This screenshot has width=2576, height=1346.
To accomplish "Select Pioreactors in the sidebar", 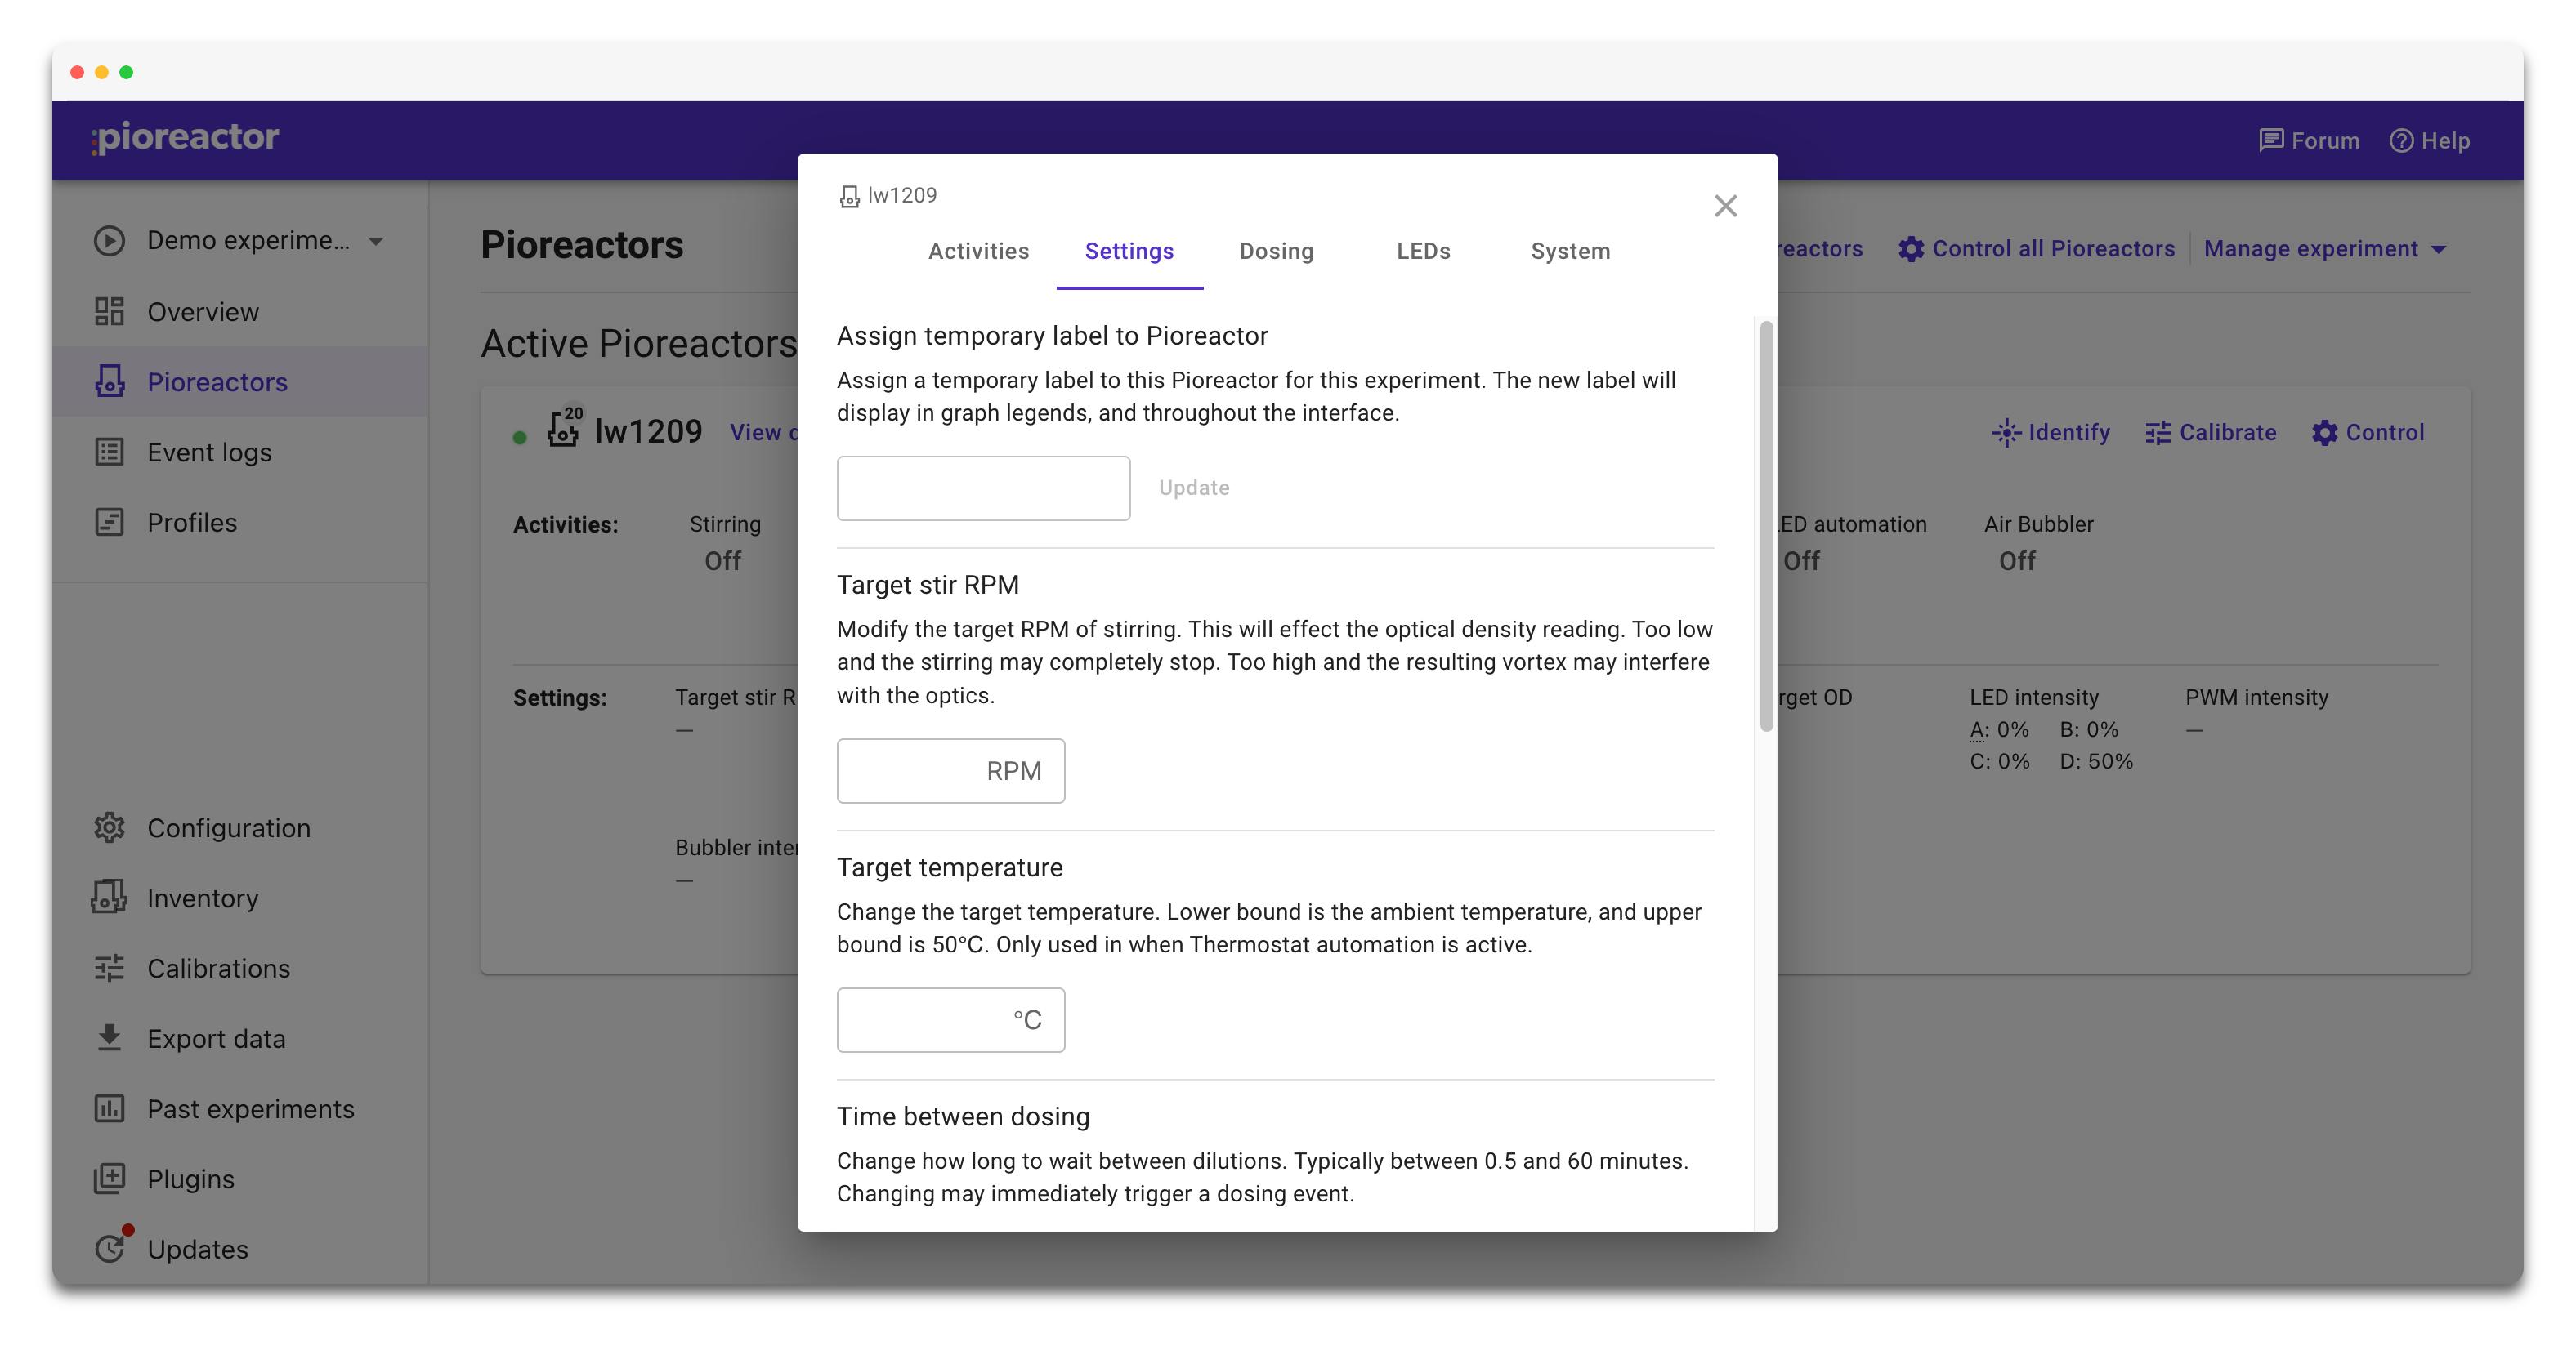I will (240, 381).
